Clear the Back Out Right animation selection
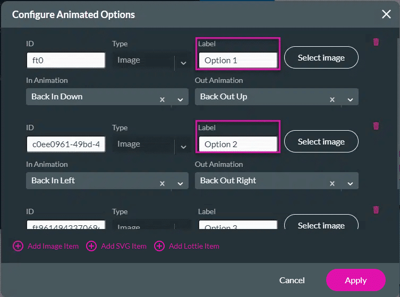 tap(333, 183)
